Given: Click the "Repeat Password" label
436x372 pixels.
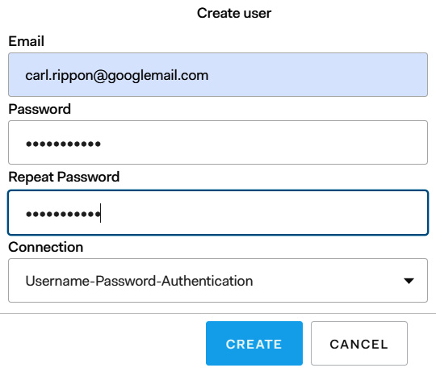Looking at the screenshot, I should point(64,177).
